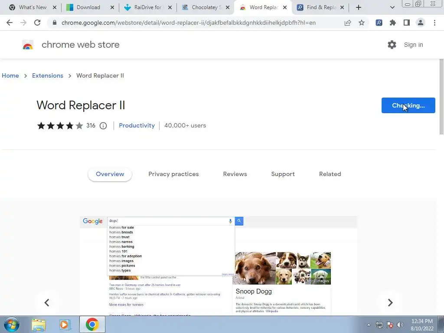The height and width of the screenshot is (333, 444).
Task: Expand the tab search chevron
Action: (x=392, y=7)
